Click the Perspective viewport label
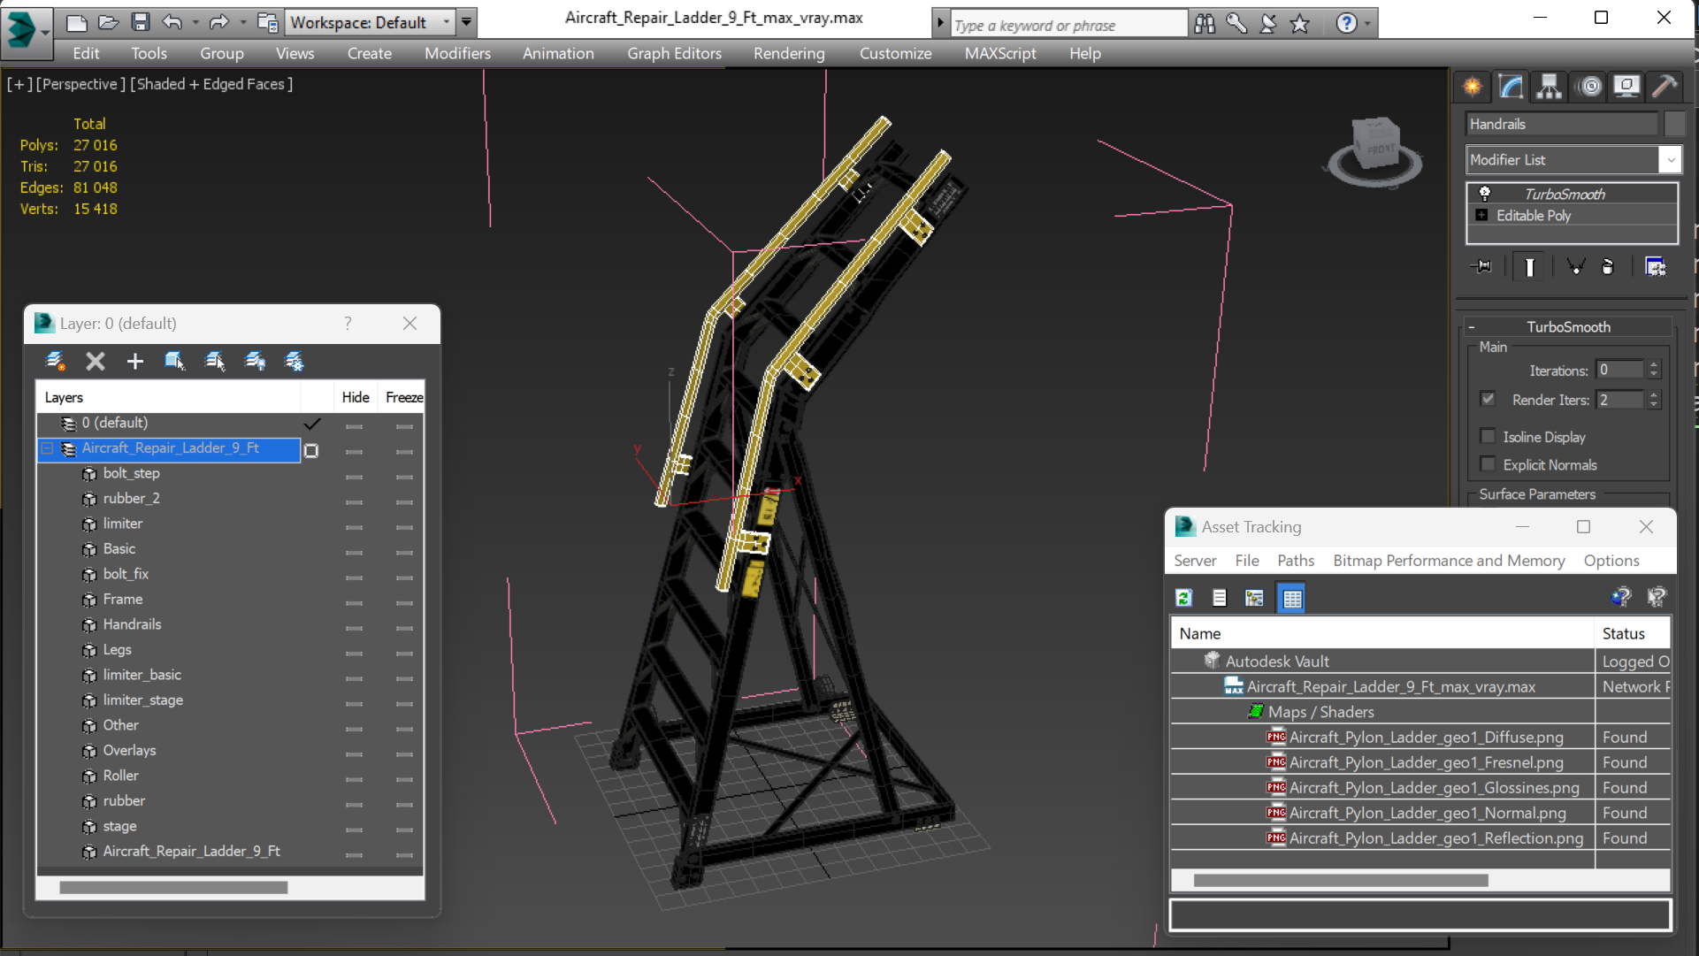The width and height of the screenshot is (1699, 956). point(79,84)
